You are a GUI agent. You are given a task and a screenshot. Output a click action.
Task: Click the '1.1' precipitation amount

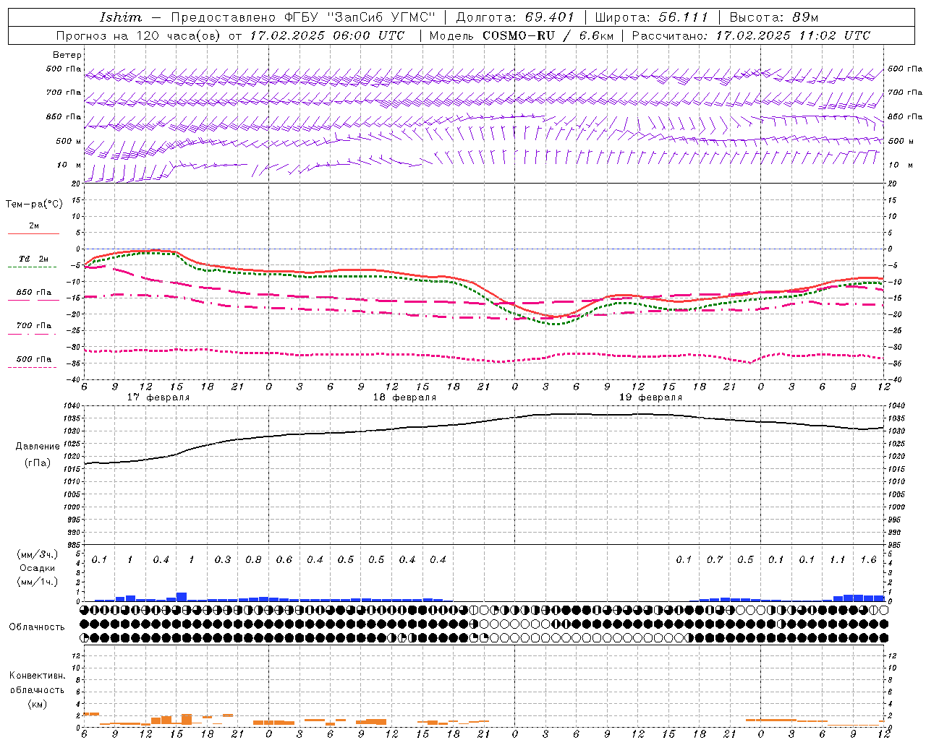tap(838, 559)
